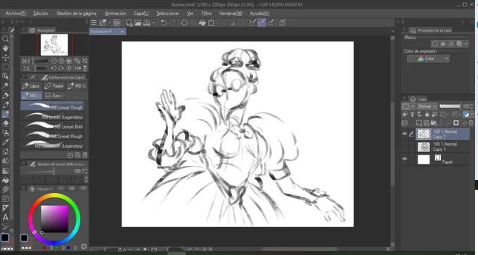Viewport: 478px width, 255px height.
Task: Select the Zoom magnifier tool
Action: (5, 39)
